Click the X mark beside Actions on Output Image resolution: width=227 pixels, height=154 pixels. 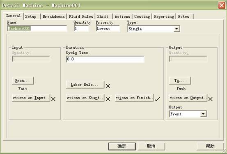(x=210, y=99)
